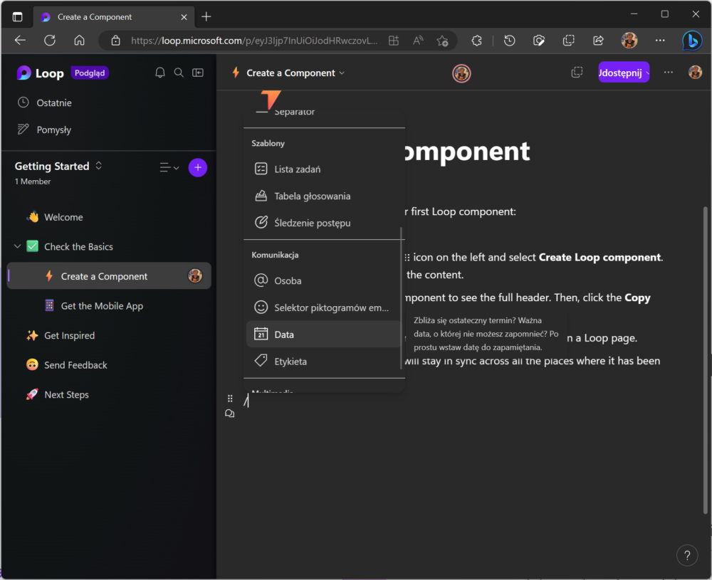This screenshot has width=712, height=580.
Task: Click the read aloud icon
Action: click(x=418, y=41)
